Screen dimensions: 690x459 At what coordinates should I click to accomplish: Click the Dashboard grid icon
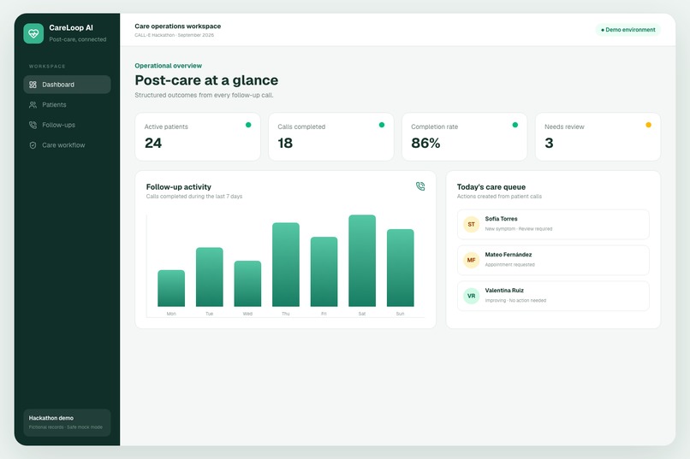pyautogui.click(x=33, y=85)
